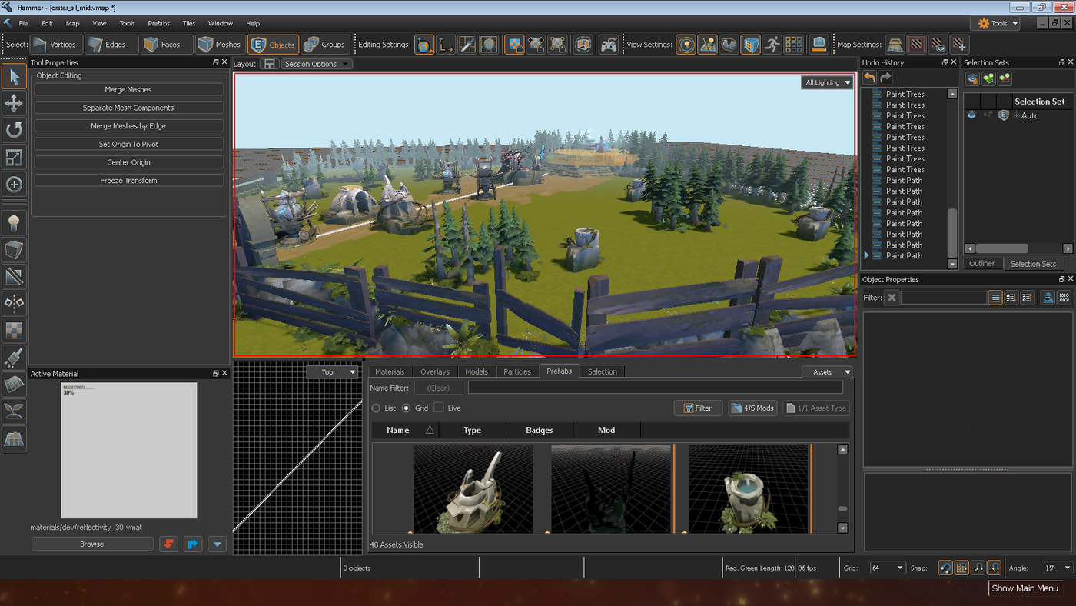Open the Session Options dropdown

pos(316,64)
